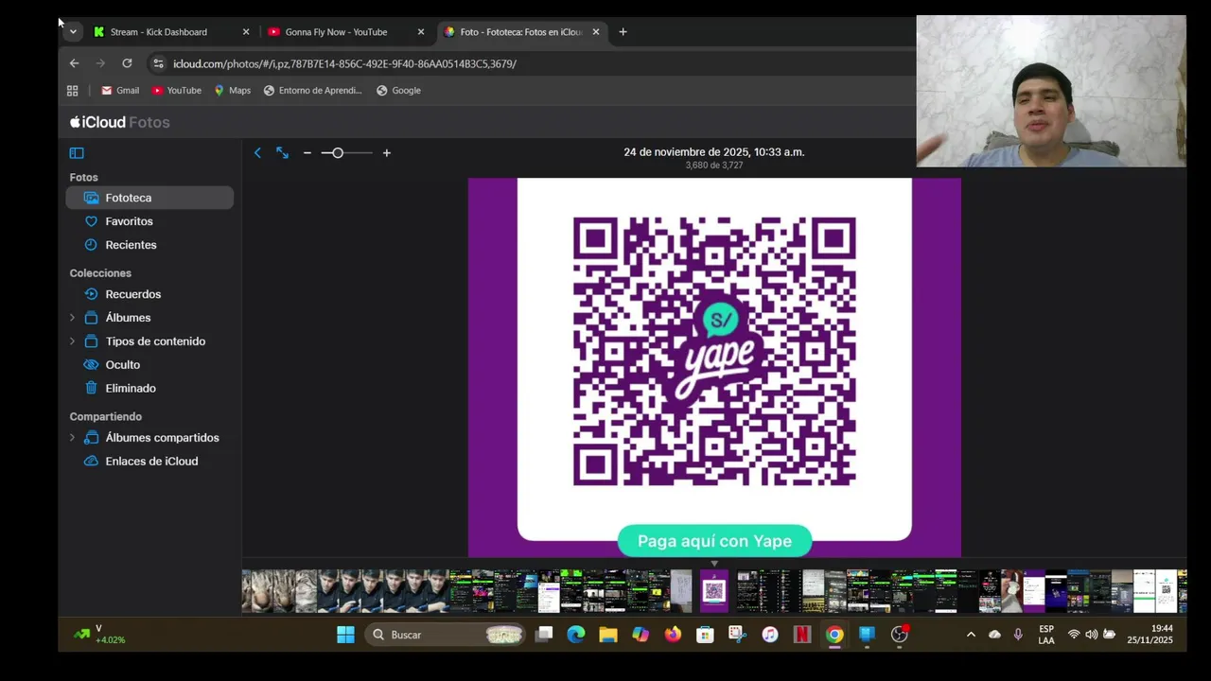Open the stock widget showing +4.02%
Viewport: 1211px width, 681px height.
(100, 635)
